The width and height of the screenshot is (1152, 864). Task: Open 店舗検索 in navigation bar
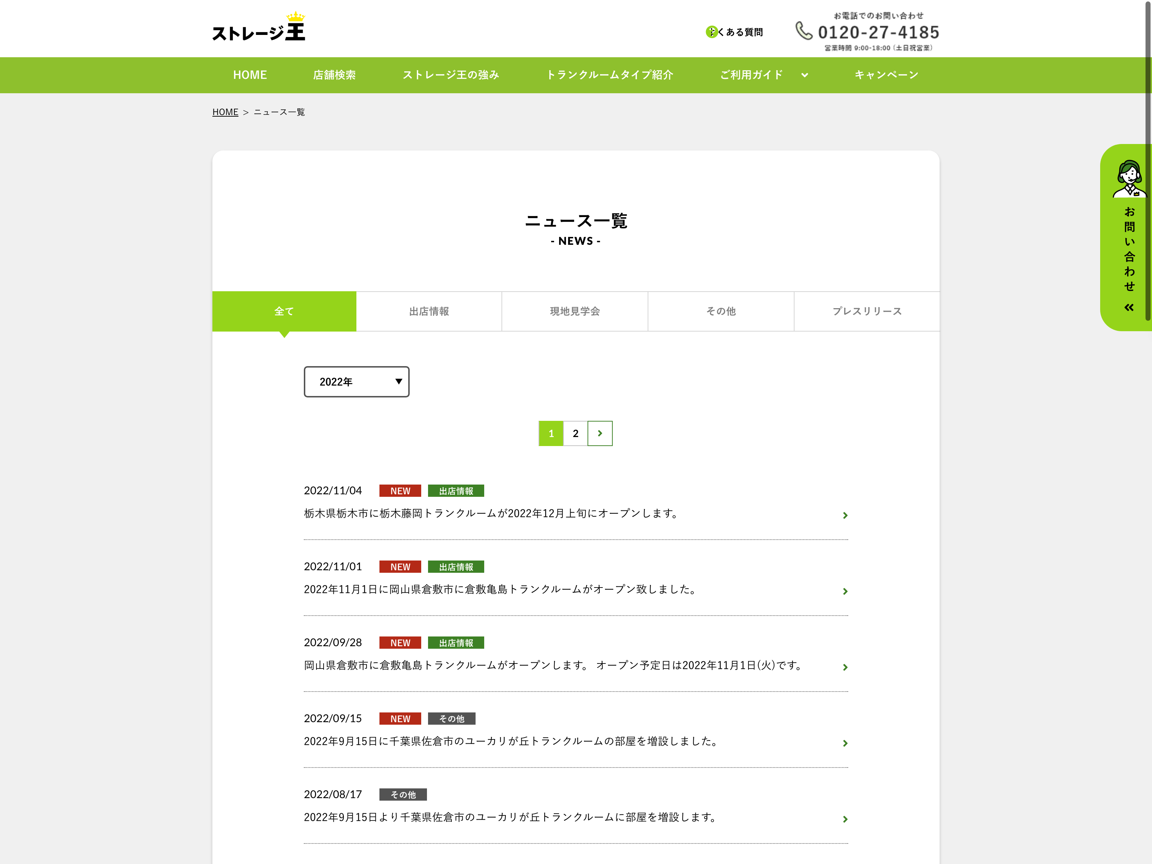click(334, 75)
